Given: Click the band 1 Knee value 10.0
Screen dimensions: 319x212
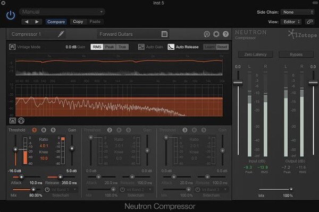Looking at the screenshot, I should pos(44,158).
